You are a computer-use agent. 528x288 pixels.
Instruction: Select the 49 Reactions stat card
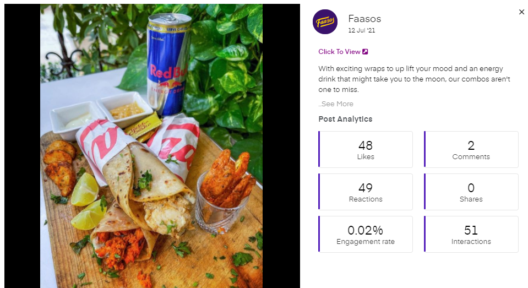tap(366, 192)
